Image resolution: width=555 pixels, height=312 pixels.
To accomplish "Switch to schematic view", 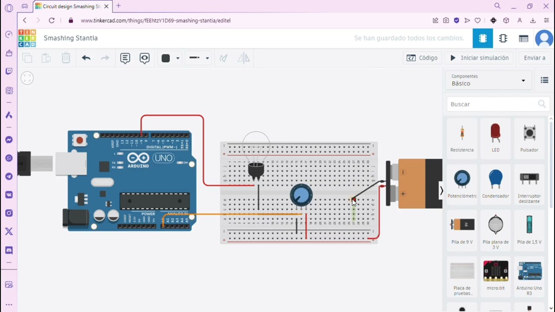I will point(503,38).
